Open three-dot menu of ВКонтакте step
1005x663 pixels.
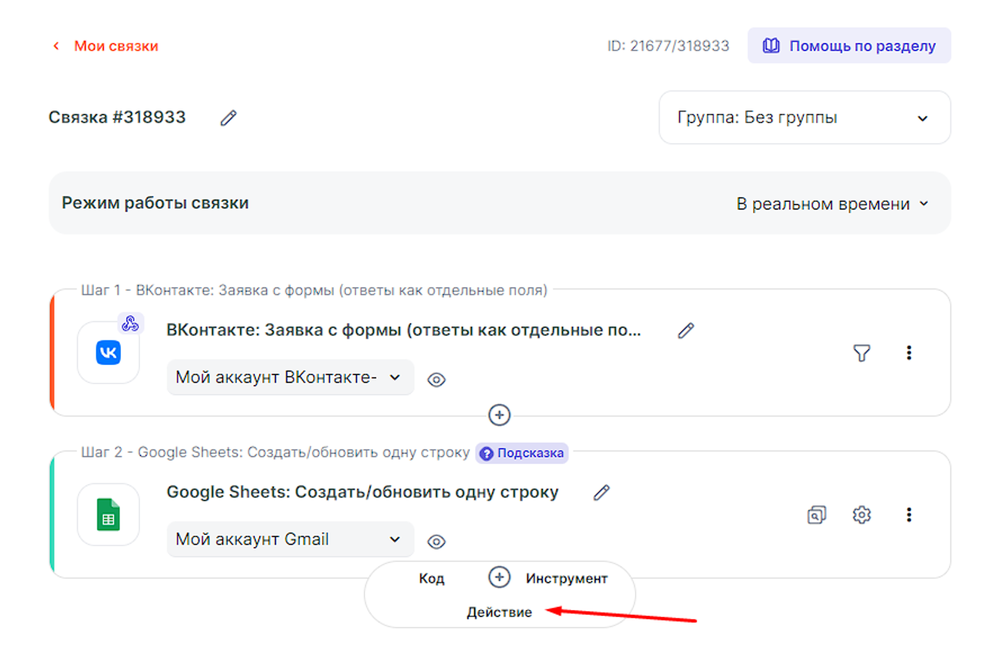(909, 353)
